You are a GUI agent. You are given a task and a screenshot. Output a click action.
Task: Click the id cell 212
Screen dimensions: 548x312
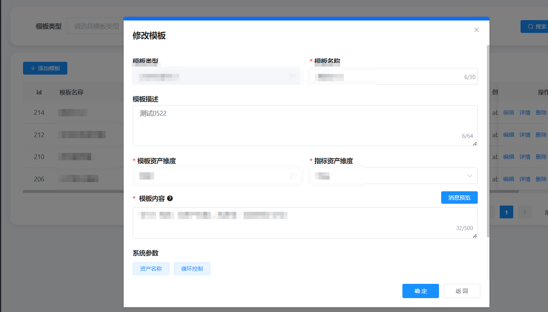click(x=39, y=135)
